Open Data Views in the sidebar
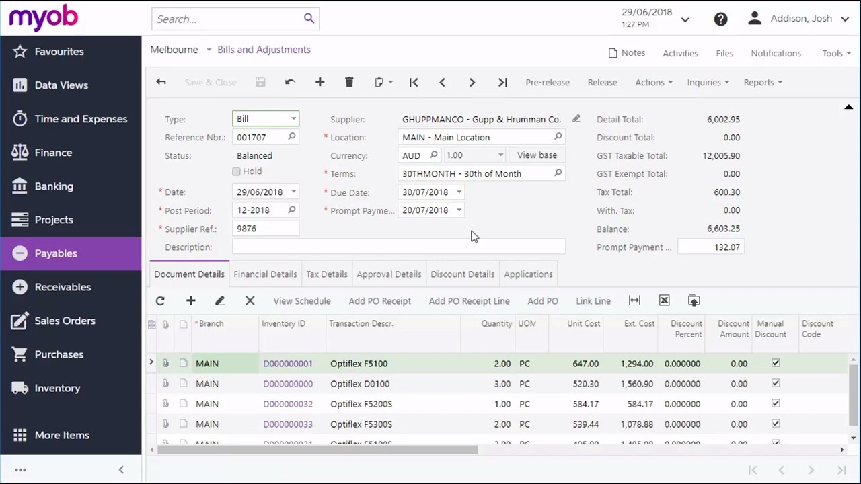The image size is (861, 484). coord(71,85)
